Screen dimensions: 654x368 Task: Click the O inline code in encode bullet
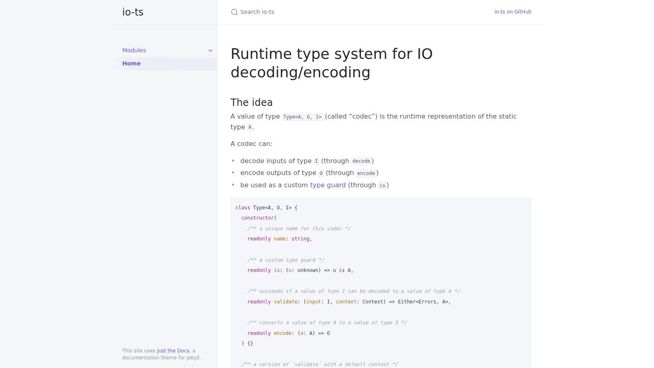click(320, 173)
